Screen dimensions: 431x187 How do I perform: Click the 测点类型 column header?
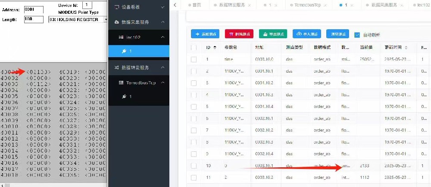(x=294, y=47)
